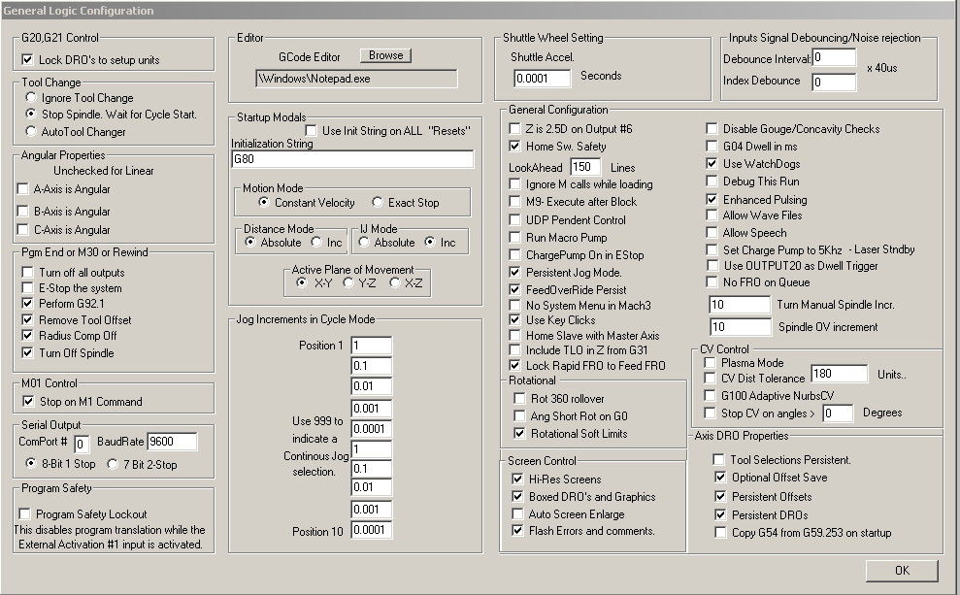Click the ComPort # field

pos(82,444)
